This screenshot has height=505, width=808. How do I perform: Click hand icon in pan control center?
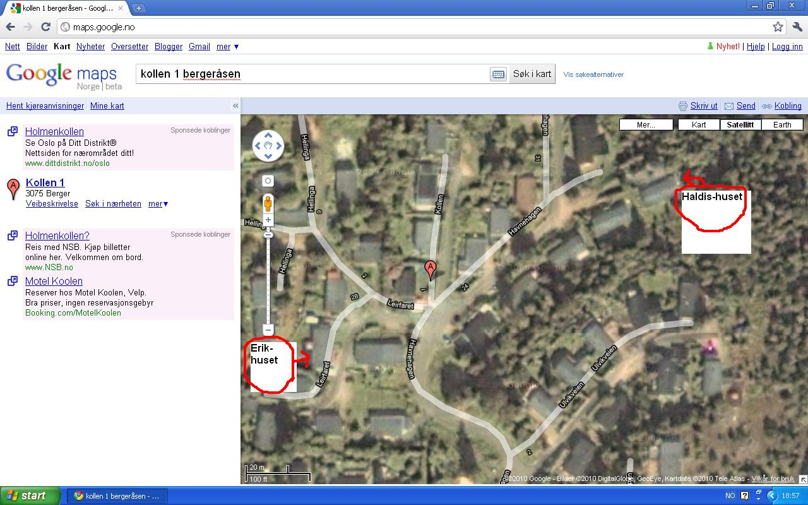coord(268,146)
